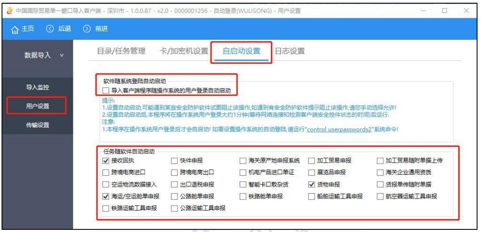
Task: Click the 前进 forward arrow icon
Action: click(x=87, y=29)
